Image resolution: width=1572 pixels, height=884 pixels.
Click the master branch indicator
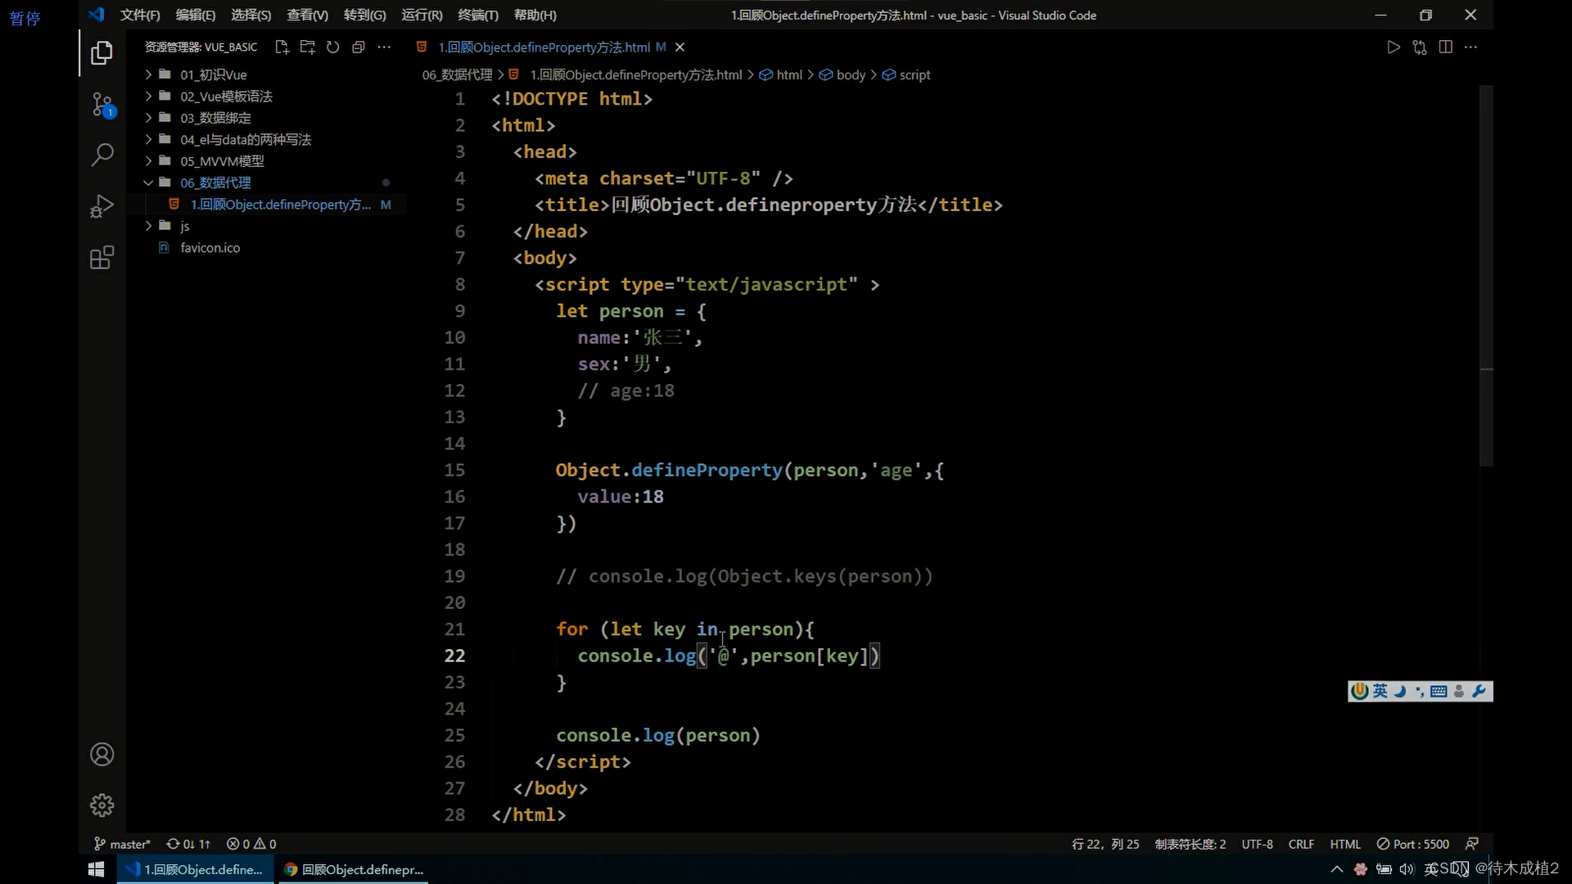click(122, 844)
